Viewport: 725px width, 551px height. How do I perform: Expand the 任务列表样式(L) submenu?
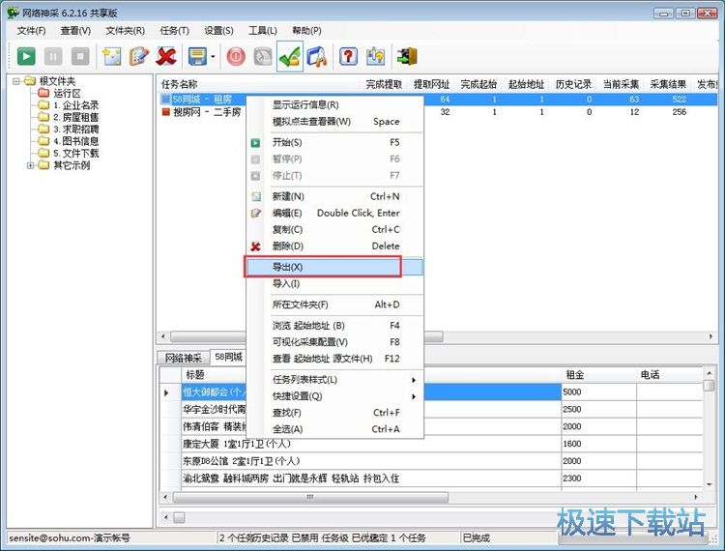[335, 380]
